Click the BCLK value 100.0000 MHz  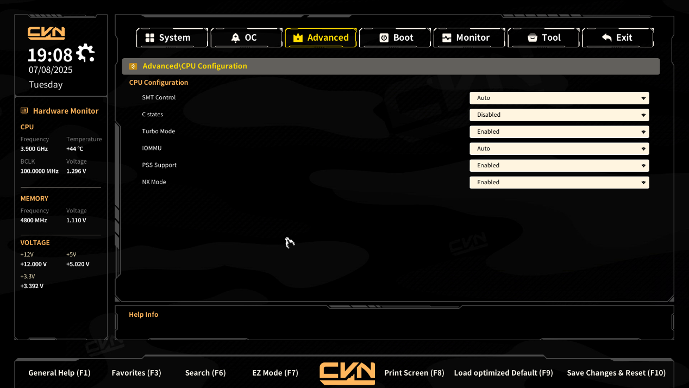tap(40, 171)
